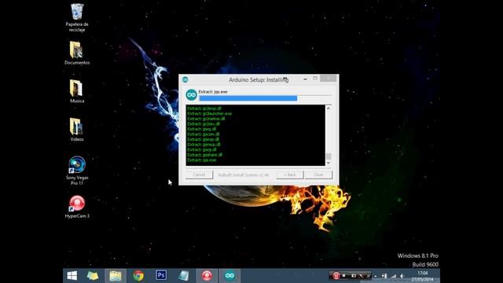This screenshot has width=503, height=283.
Task: Switch to Arduino installer in the taskbar
Action: tap(229, 276)
